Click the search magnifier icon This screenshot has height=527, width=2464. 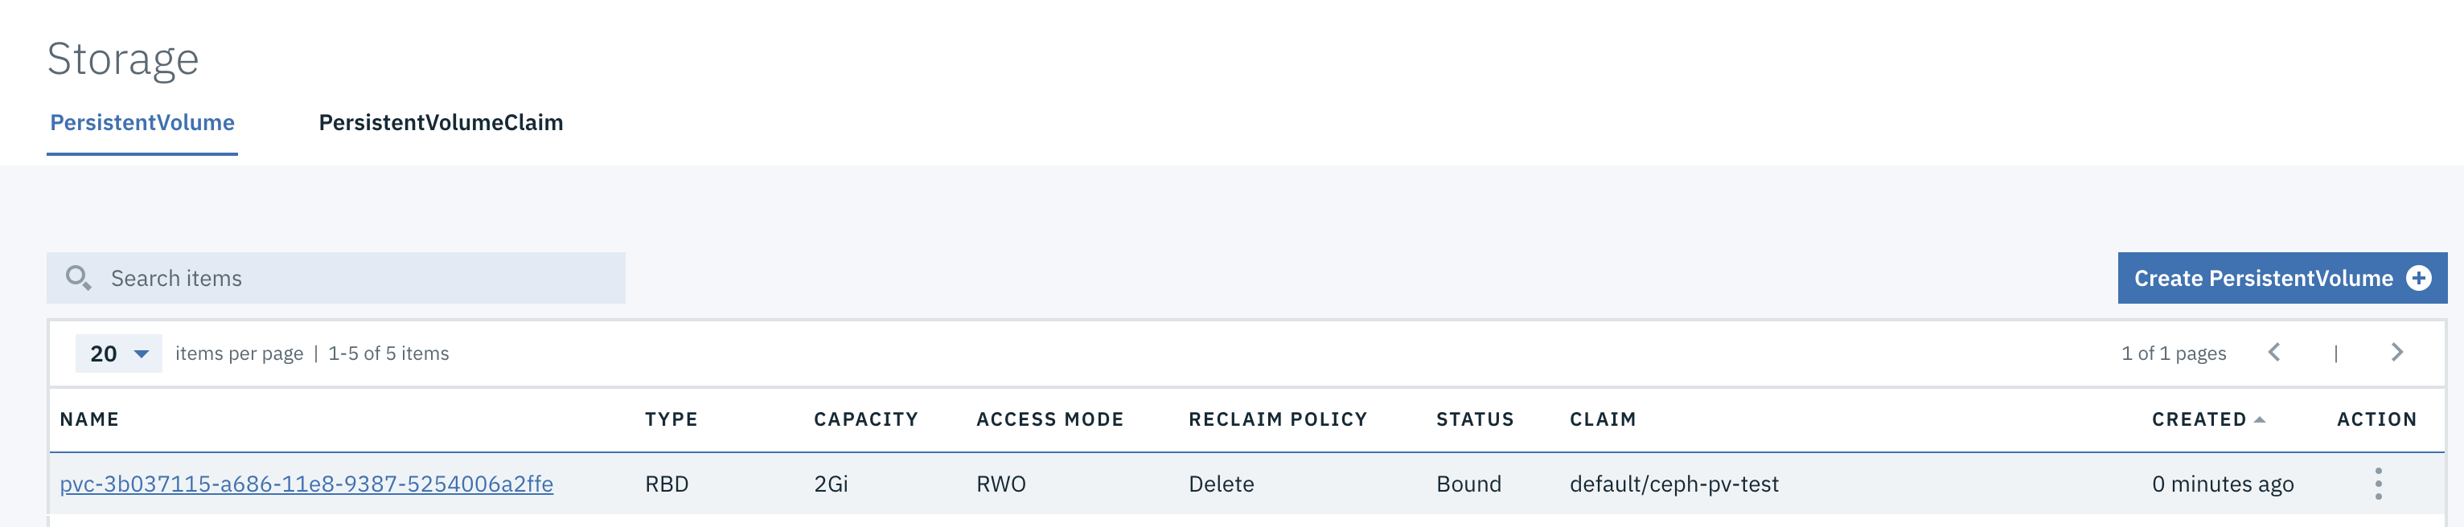tap(79, 278)
